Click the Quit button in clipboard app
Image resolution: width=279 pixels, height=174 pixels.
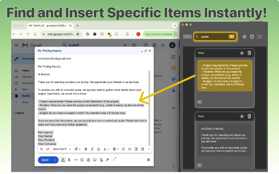pos(187,37)
